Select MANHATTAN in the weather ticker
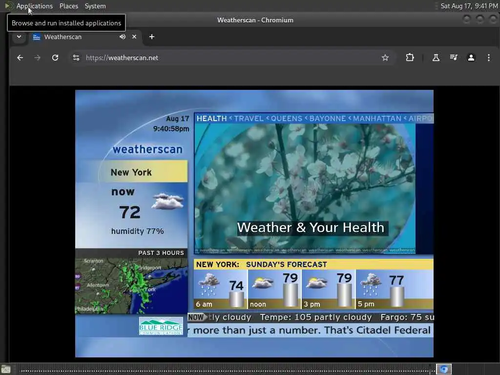The height and width of the screenshot is (375, 500). point(377,119)
